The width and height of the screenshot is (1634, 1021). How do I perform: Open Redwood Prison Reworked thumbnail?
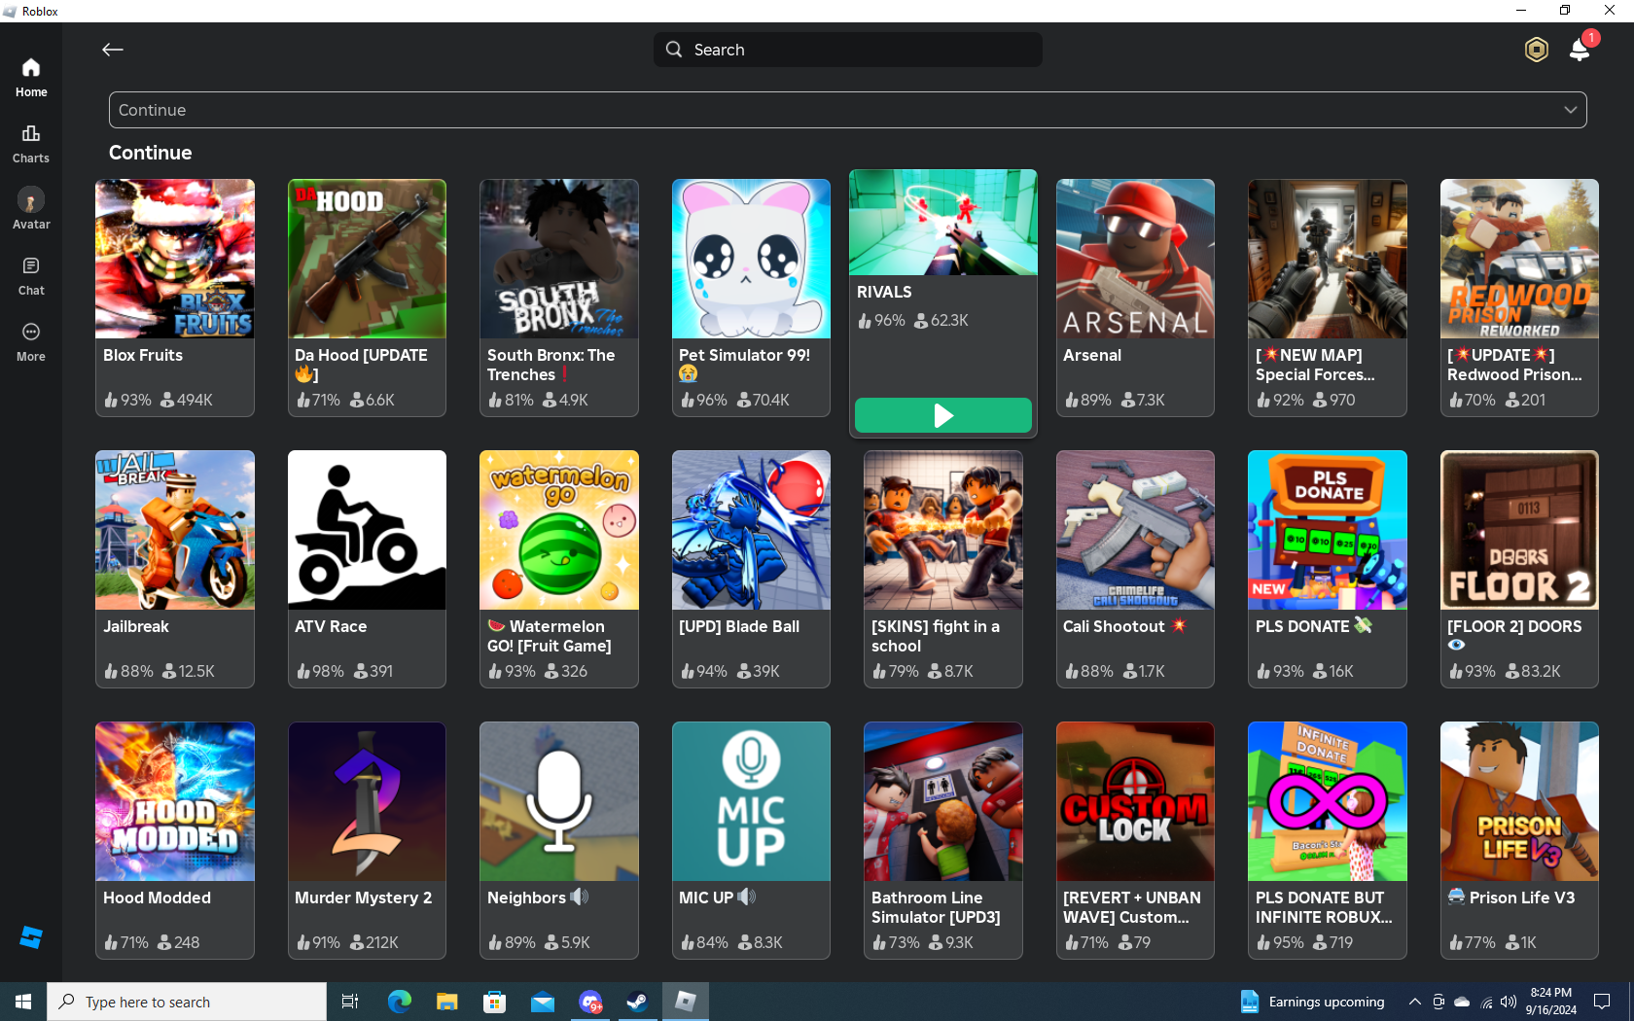[1519, 259]
